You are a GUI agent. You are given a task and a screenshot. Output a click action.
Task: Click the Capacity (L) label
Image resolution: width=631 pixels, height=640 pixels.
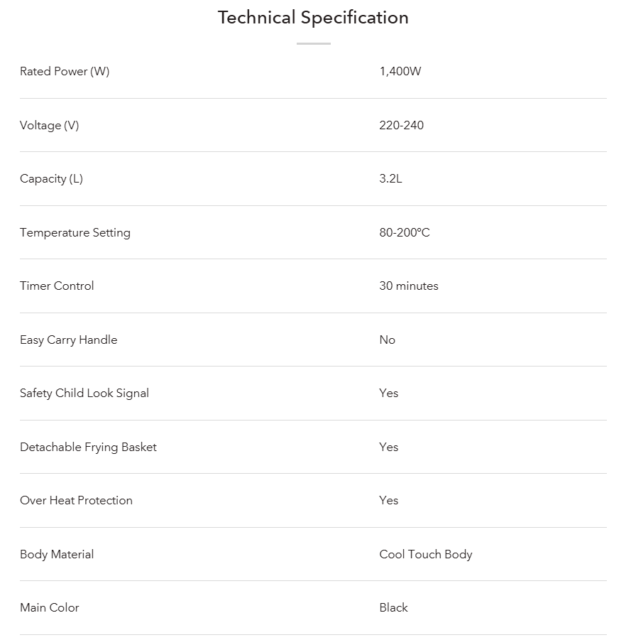(52, 178)
